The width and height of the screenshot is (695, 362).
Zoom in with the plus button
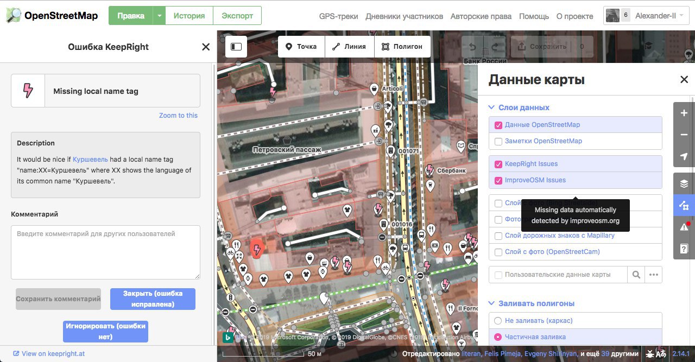pyautogui.click(x=684, y=113)
